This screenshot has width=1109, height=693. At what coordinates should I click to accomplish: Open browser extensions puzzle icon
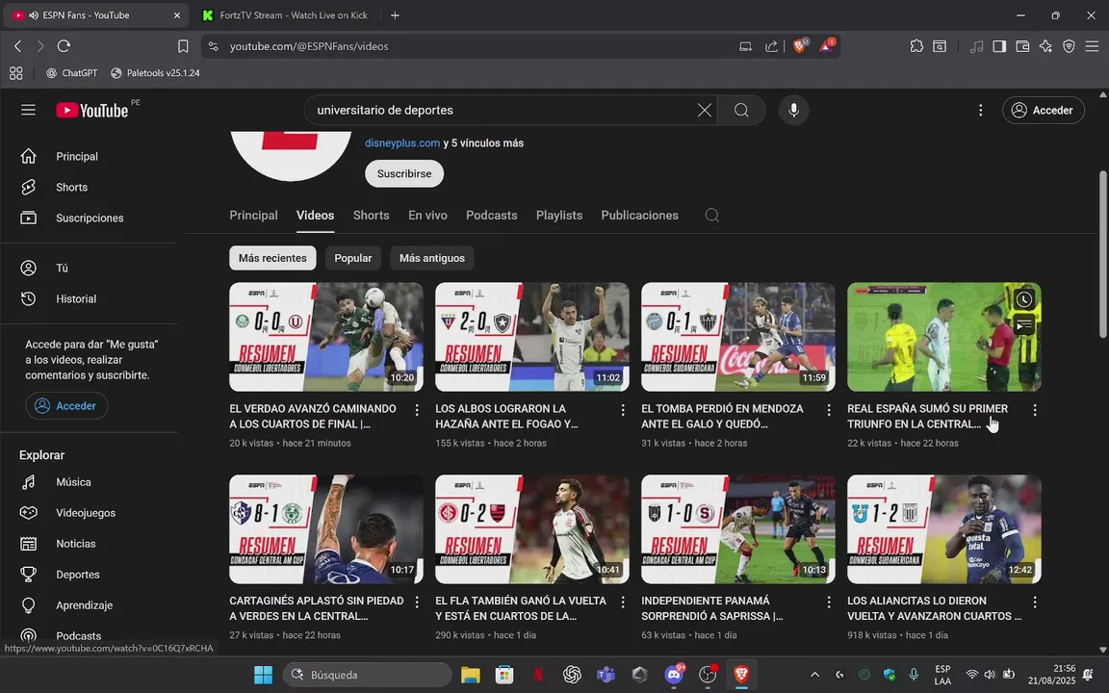pos(916,46)
